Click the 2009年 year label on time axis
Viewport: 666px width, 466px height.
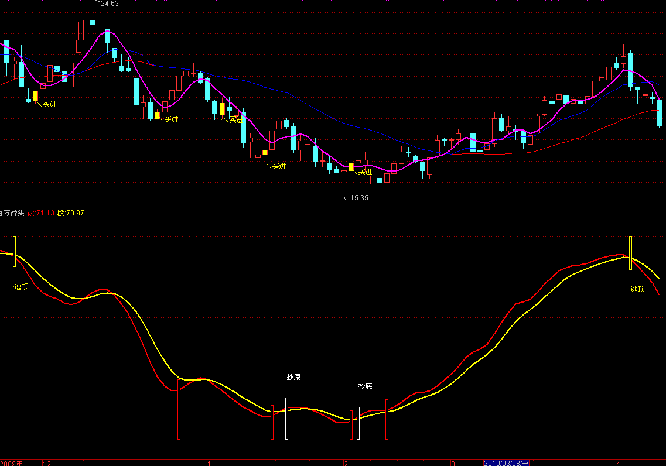[11, 463]
